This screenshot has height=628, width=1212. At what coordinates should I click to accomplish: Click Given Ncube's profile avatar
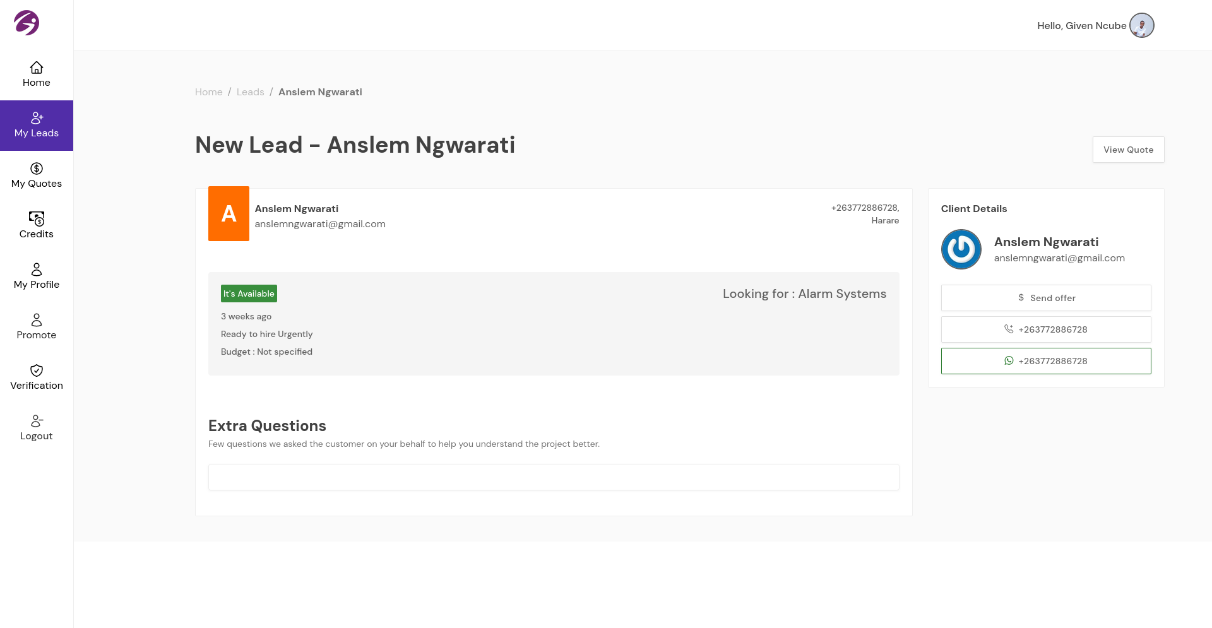tap(1141, 25)
